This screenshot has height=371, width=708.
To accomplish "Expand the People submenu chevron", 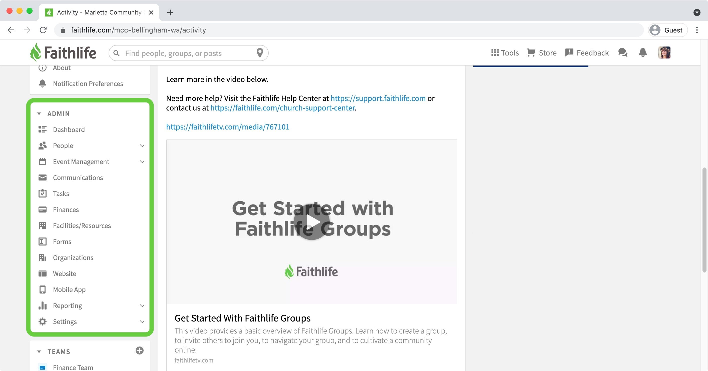I will (x=142, y=145).
